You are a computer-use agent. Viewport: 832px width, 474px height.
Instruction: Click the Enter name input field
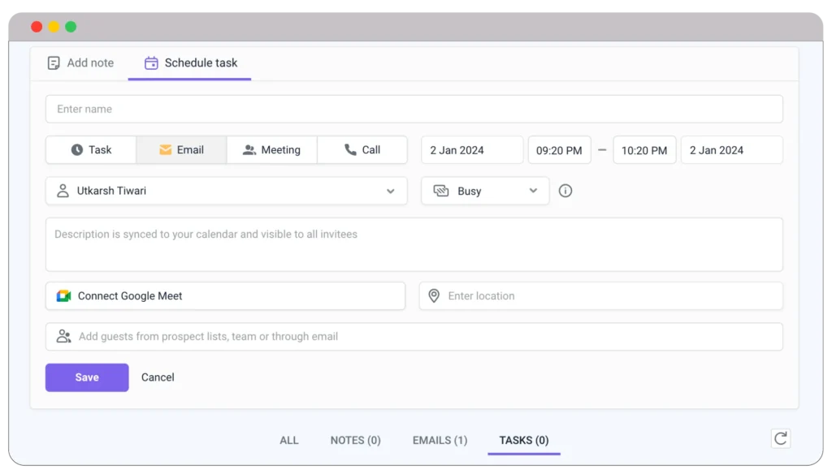click(x=414, y=108)
